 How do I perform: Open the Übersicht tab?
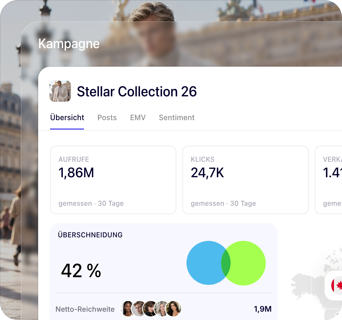pyautogui.click(x=67, y=117)
